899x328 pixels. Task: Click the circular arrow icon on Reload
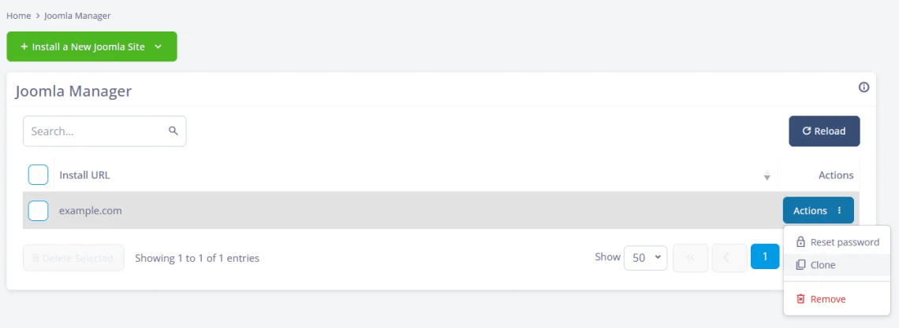click(806, 131)
